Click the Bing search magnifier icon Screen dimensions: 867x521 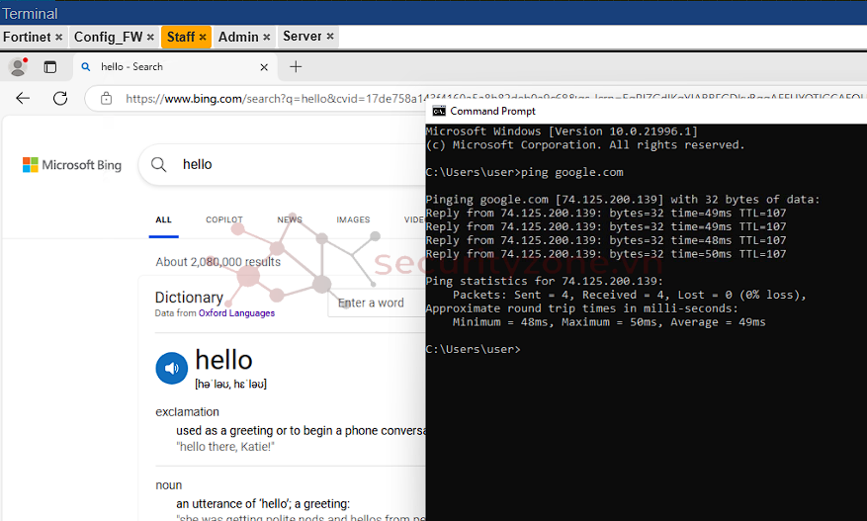(x=159, y=164)
